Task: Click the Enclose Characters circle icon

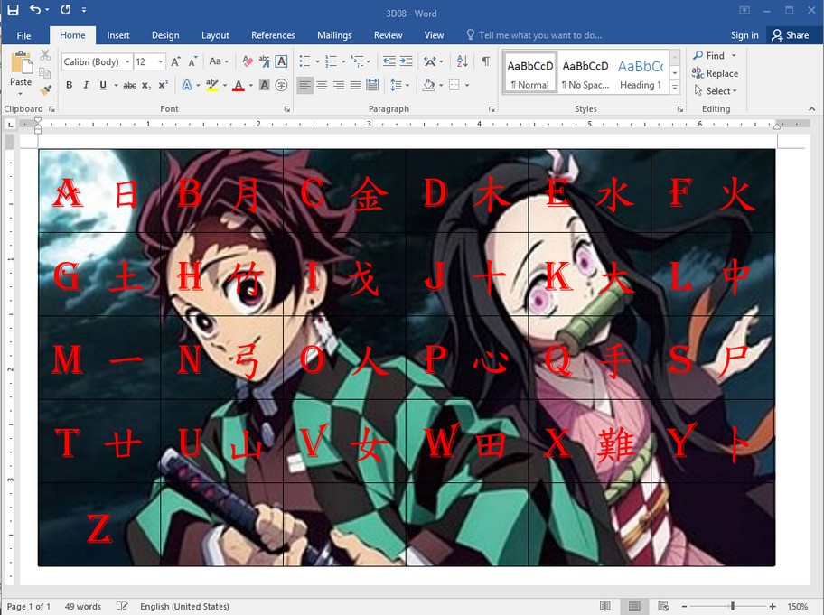Action: (281, 85)
